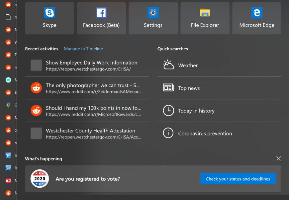Click the reddit.com/r/SpidermanIsAMenac... URL
This screenshot has height=200, width=289.
point(94,92)
